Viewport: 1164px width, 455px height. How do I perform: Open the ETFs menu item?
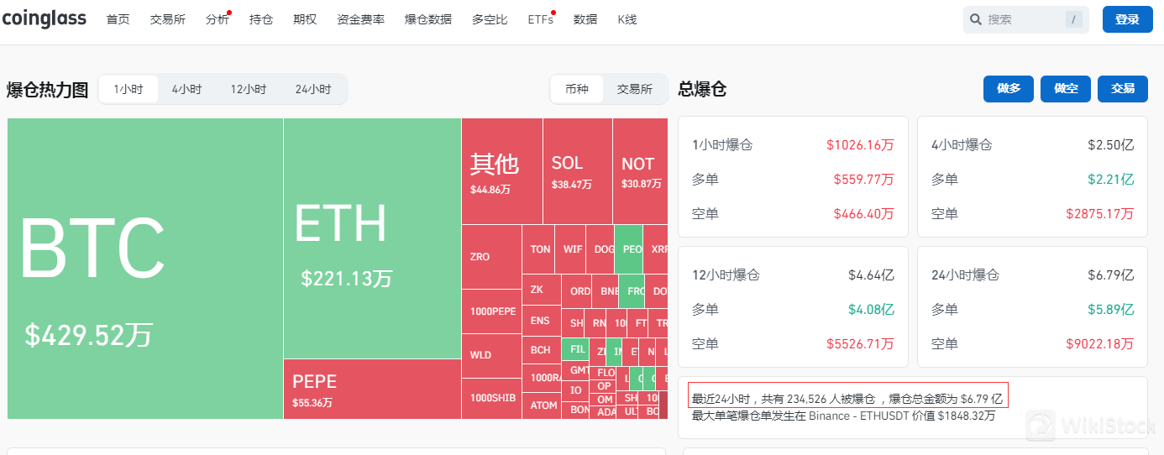click(540, 19)
